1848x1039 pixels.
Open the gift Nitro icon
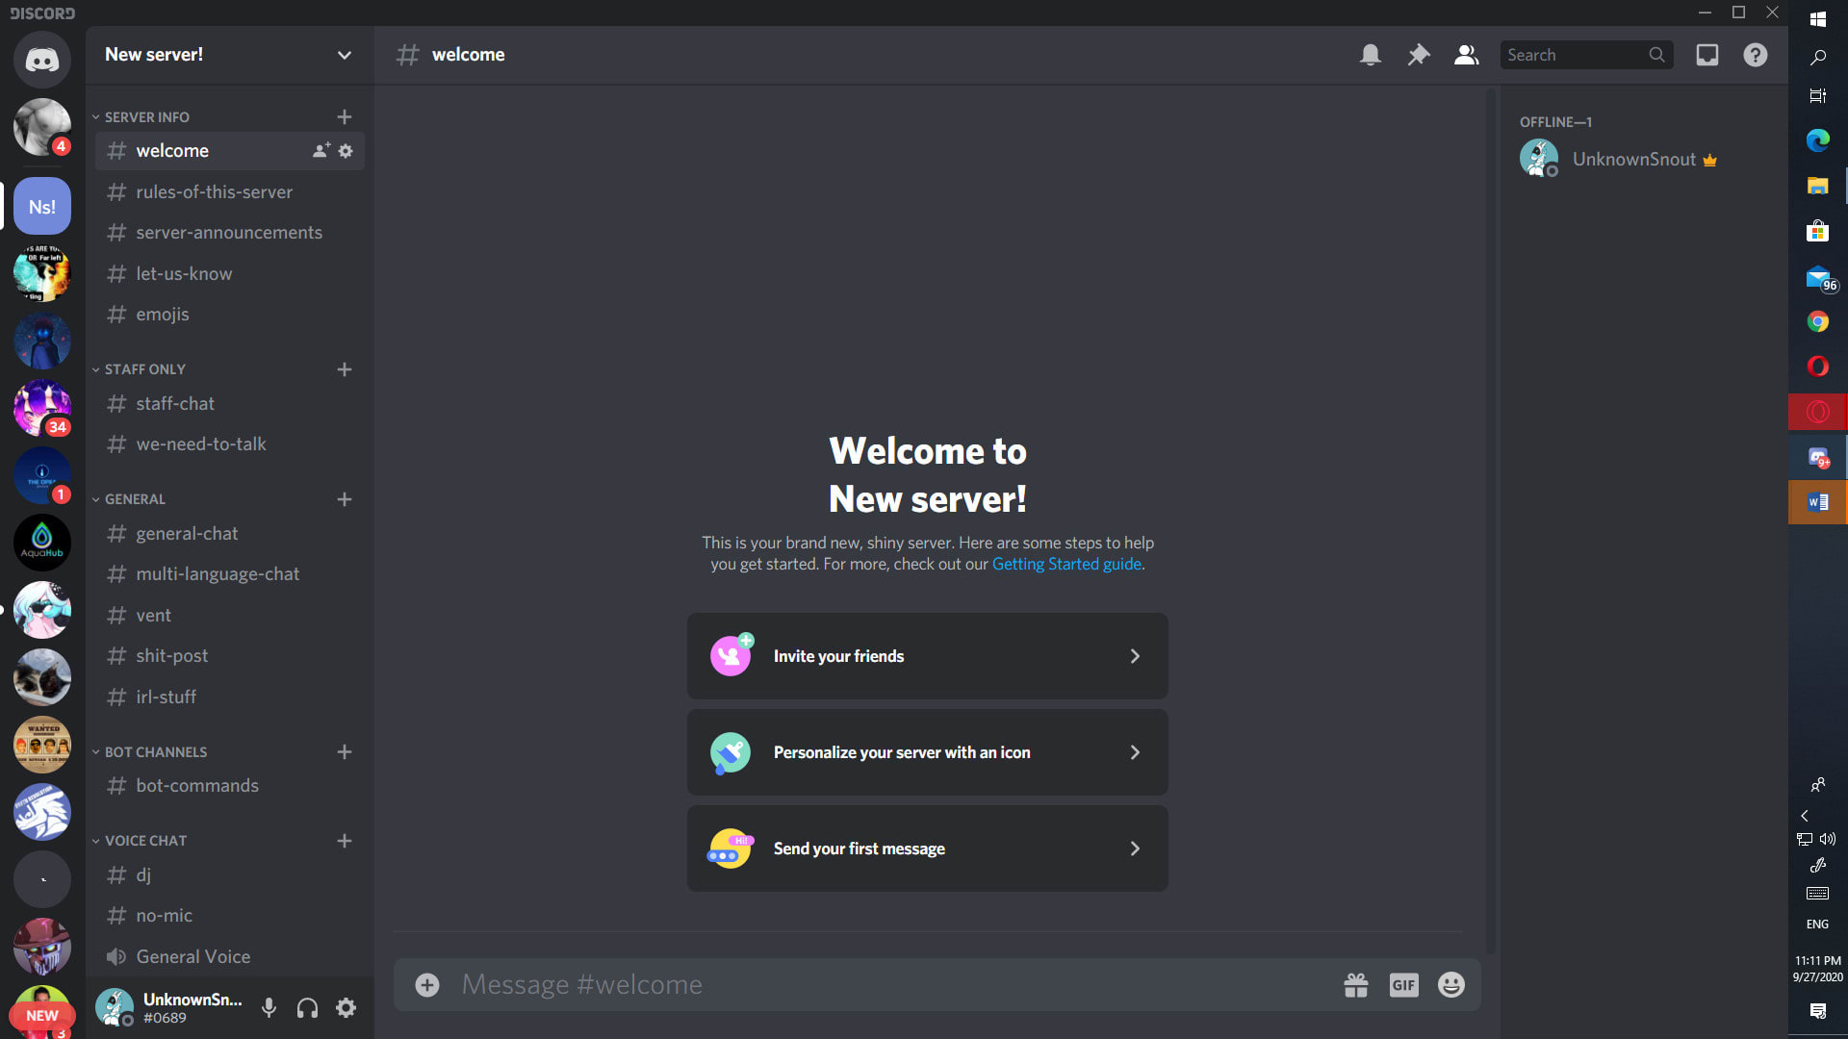coord(1355,984)
